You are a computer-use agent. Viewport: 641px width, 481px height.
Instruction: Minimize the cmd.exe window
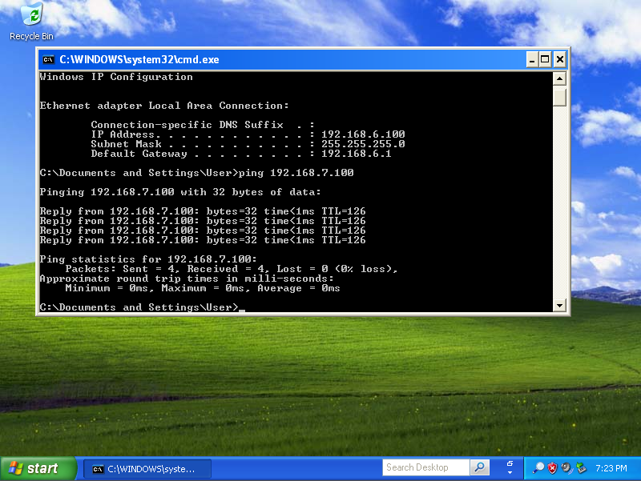(x=531, y=59)
